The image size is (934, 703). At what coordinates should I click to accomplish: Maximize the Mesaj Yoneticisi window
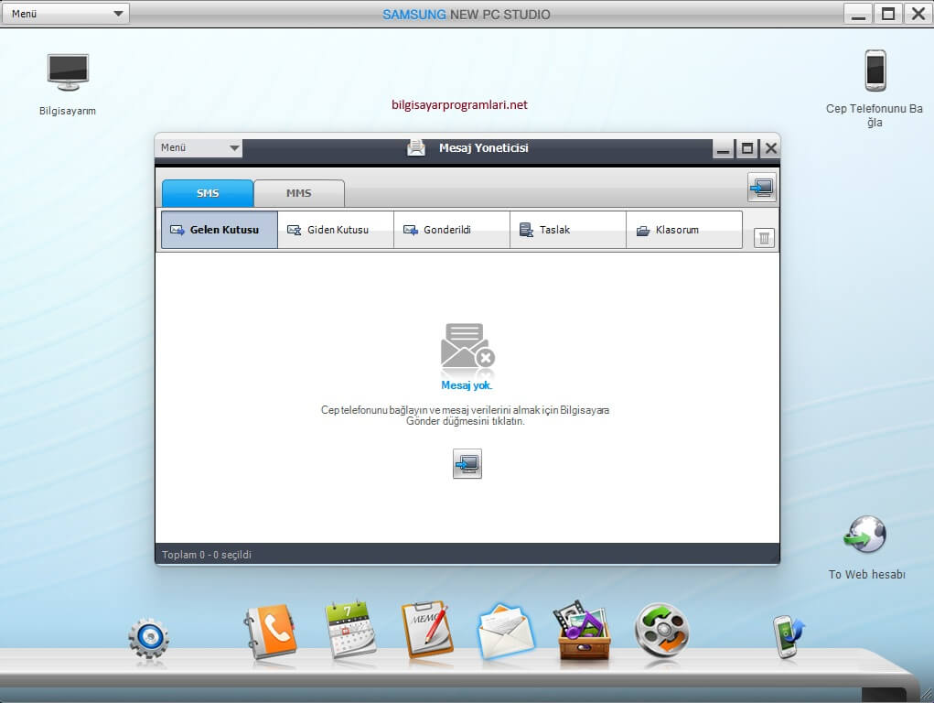pyautogui.click(x=747, y=148)
